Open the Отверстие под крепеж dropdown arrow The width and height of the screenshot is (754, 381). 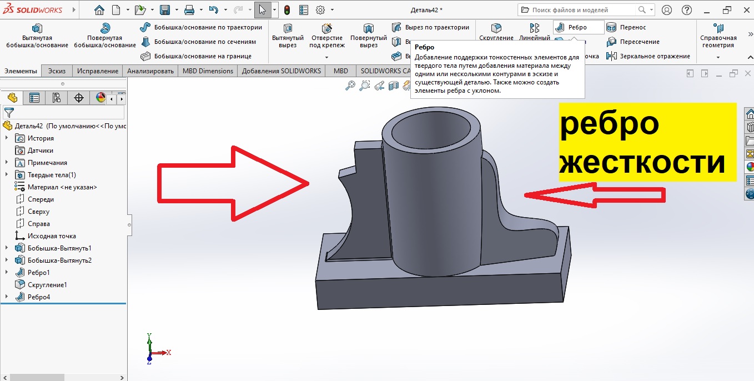(x=326, y=57)
